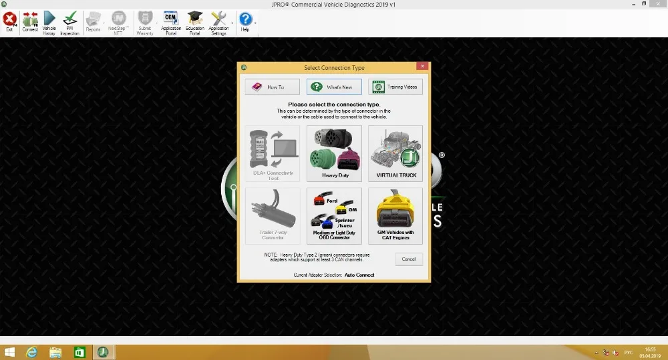Click the JPRO taskbar icon
This screenshot has height=360, width=668.
click(x=103, y=353)
